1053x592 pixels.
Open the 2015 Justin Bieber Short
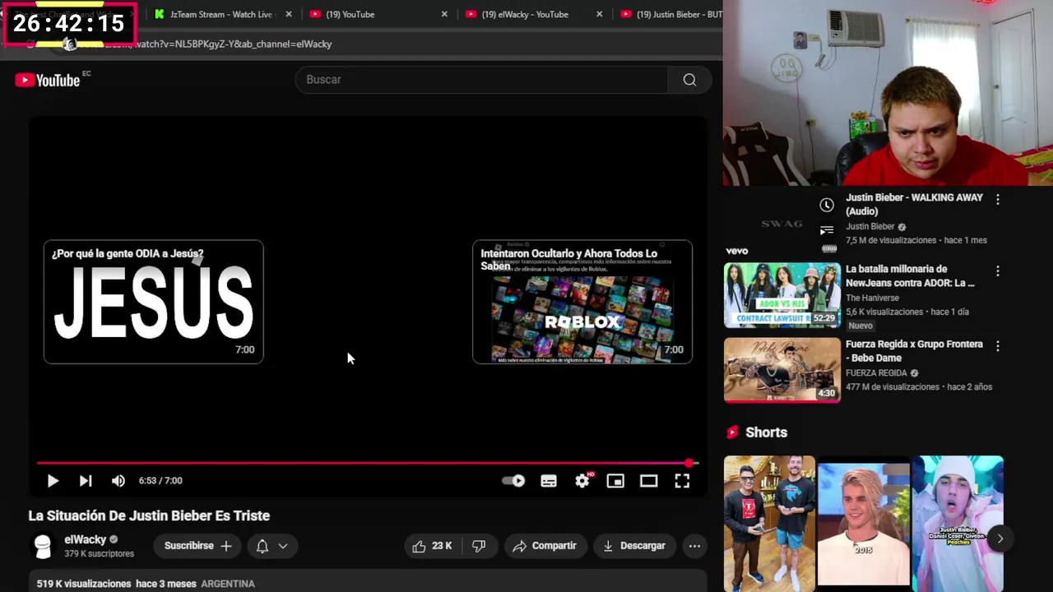click(x=864, y=524)
